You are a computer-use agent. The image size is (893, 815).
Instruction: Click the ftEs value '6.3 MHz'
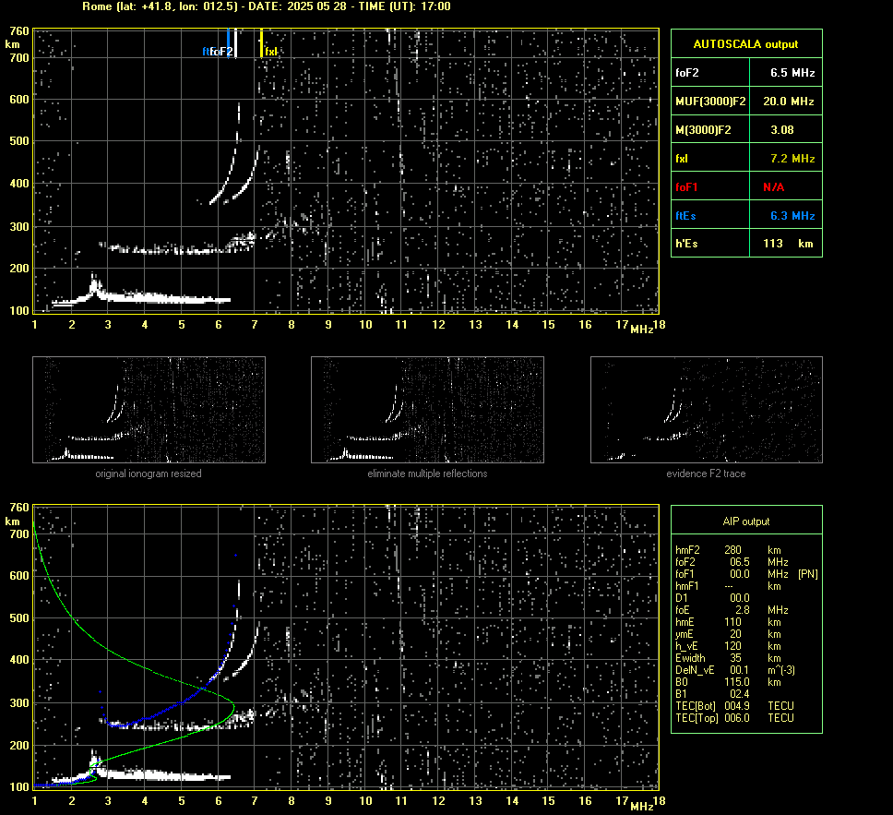point(792,216)
